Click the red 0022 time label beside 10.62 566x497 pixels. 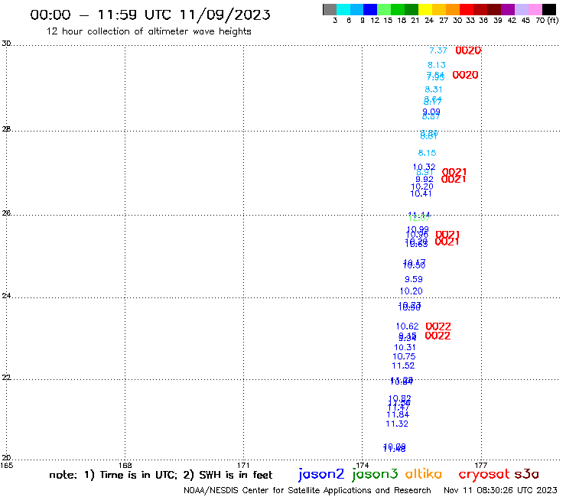pyautogui.click(x=438, y=326)
